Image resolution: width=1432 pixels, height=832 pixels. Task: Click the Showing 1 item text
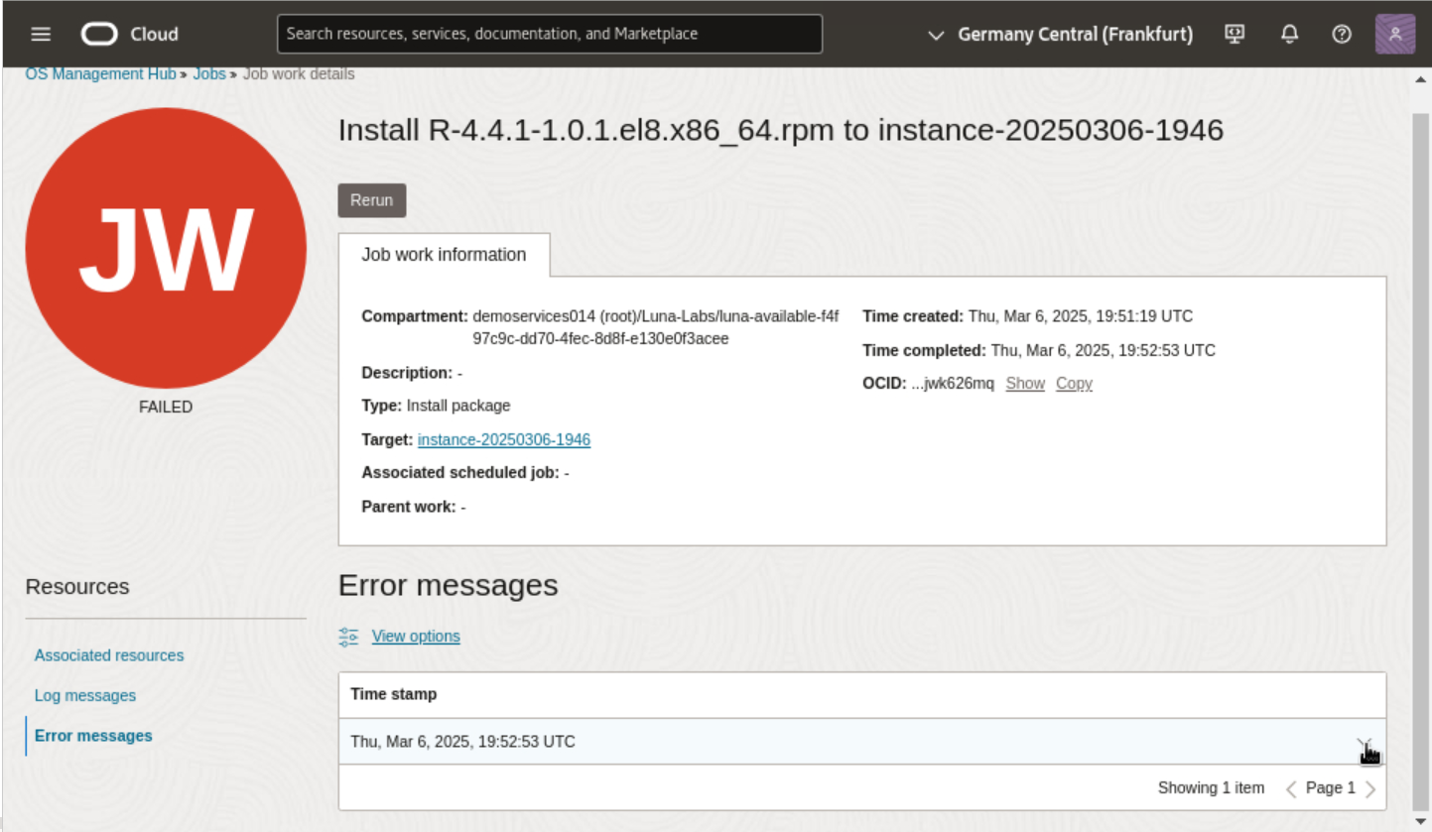1211,788
